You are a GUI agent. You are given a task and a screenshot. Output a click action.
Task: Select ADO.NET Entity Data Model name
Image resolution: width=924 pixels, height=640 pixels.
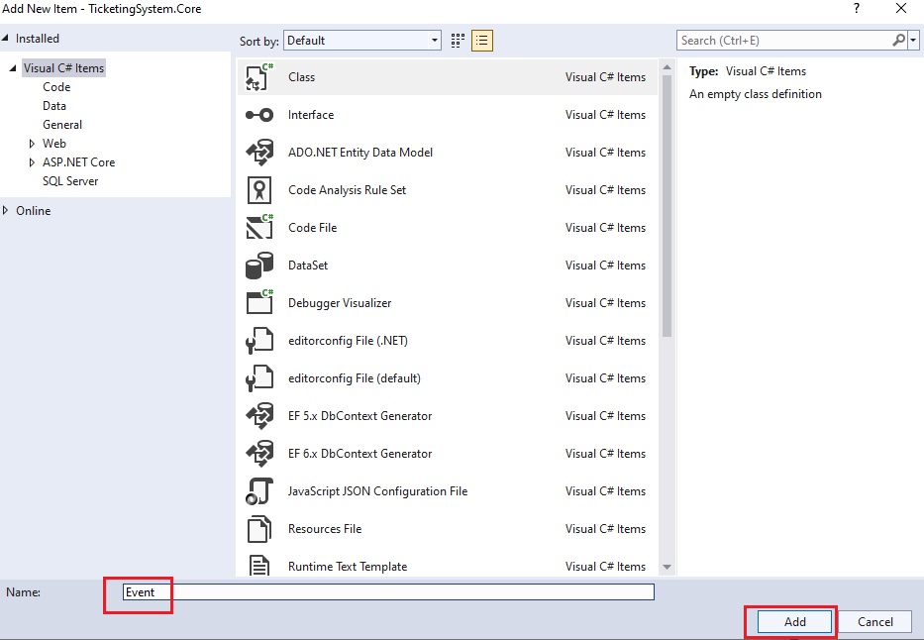pos(360,153)
